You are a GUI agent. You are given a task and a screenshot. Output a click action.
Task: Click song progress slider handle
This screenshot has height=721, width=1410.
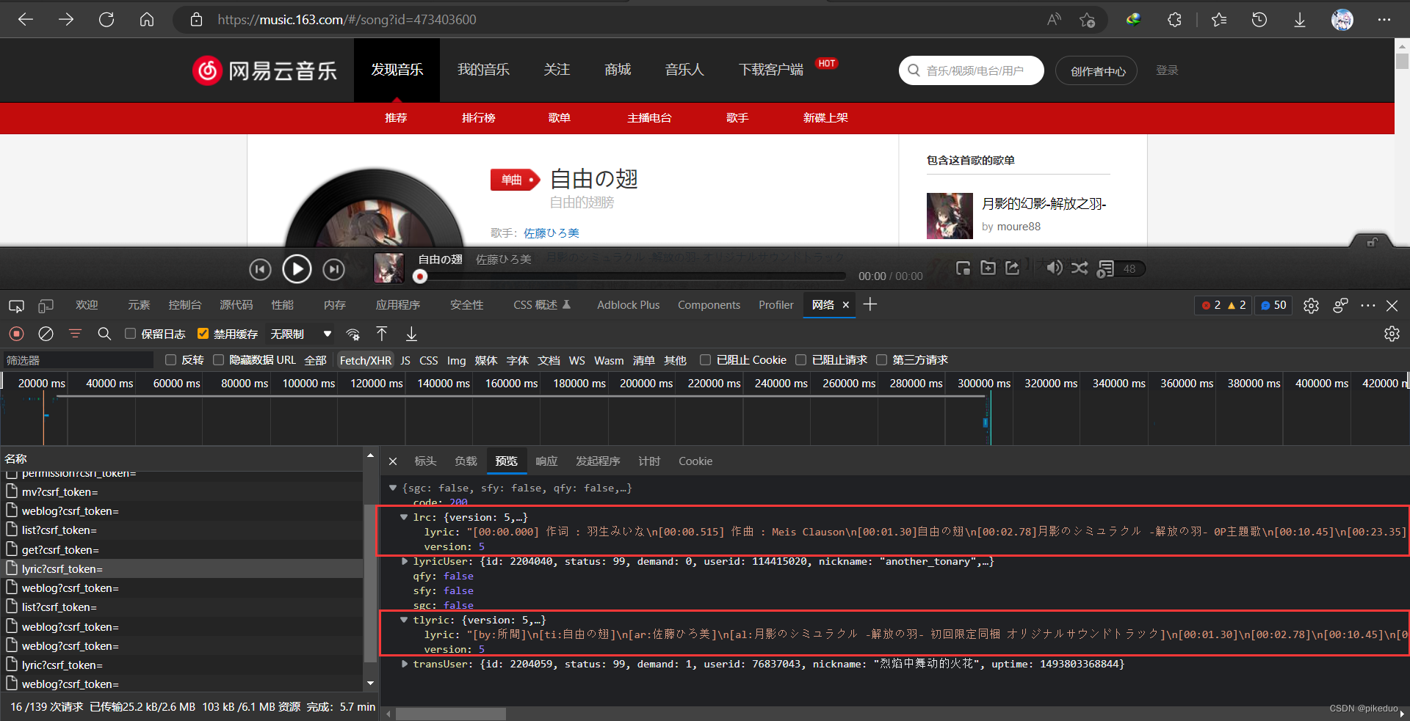420,277
